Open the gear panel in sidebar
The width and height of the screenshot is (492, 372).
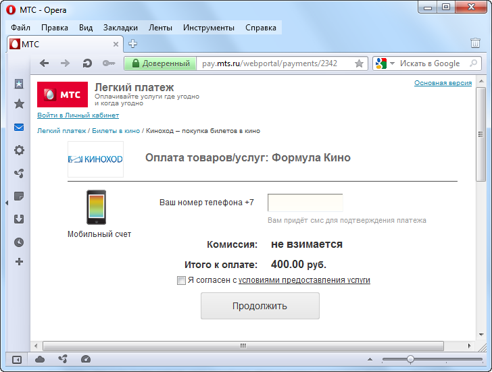pyautogui.click(x=19, y=150)
